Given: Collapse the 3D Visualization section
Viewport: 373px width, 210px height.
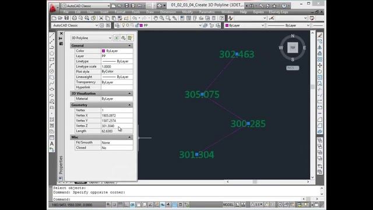Looking at the screenshot, I should coord(129,93).
